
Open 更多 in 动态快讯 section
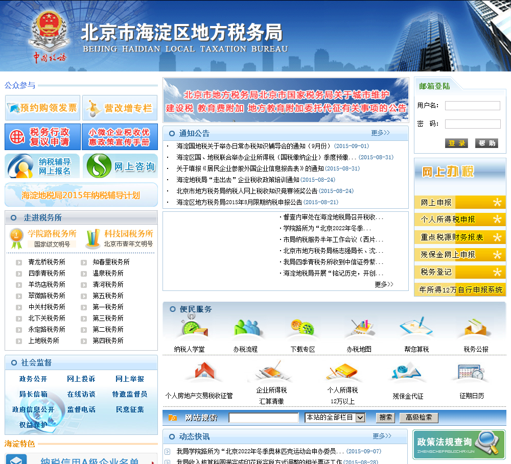pyautogui.click(x=382, y=436)
